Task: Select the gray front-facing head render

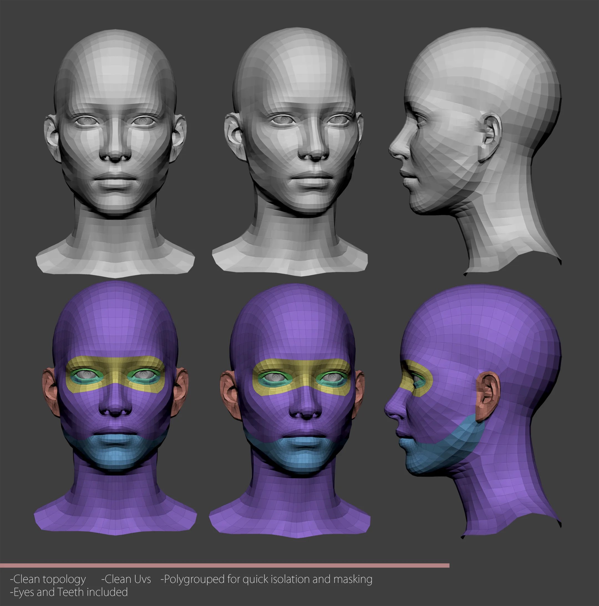Action: pos(115,154)
